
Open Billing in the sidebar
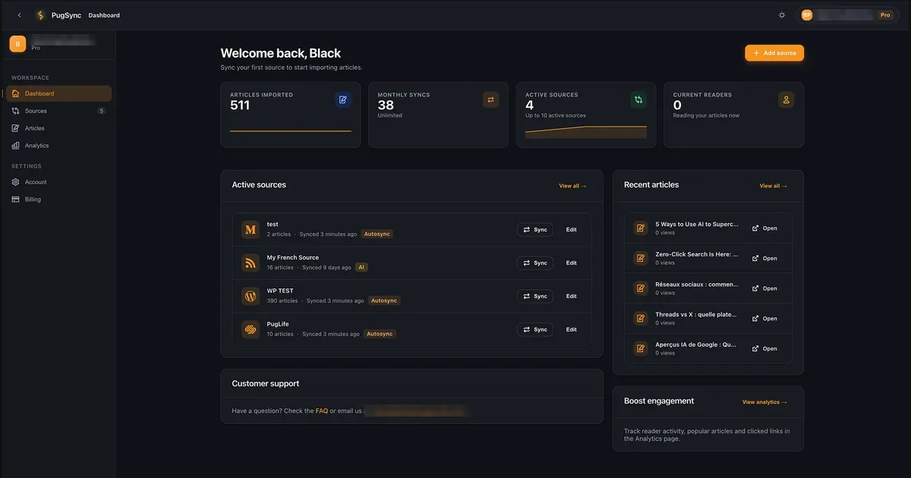click(58, 200)
